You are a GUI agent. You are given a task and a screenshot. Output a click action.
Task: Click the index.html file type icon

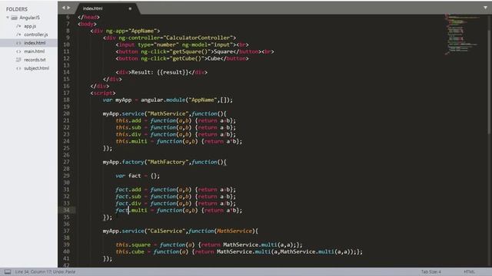pos(18,43)
